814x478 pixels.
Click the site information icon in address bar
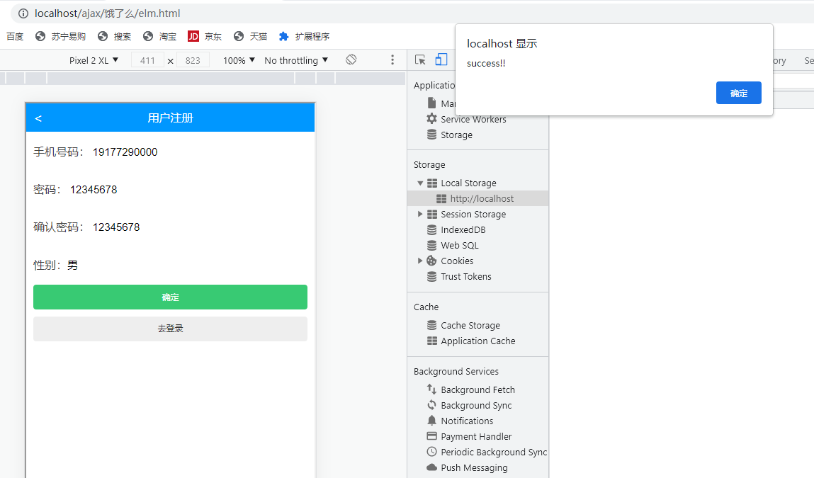pos(23,13)
